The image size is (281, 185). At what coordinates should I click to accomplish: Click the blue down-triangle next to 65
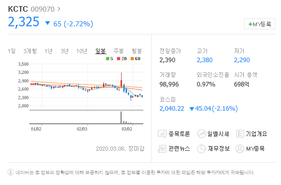click(x=47, y=23)
